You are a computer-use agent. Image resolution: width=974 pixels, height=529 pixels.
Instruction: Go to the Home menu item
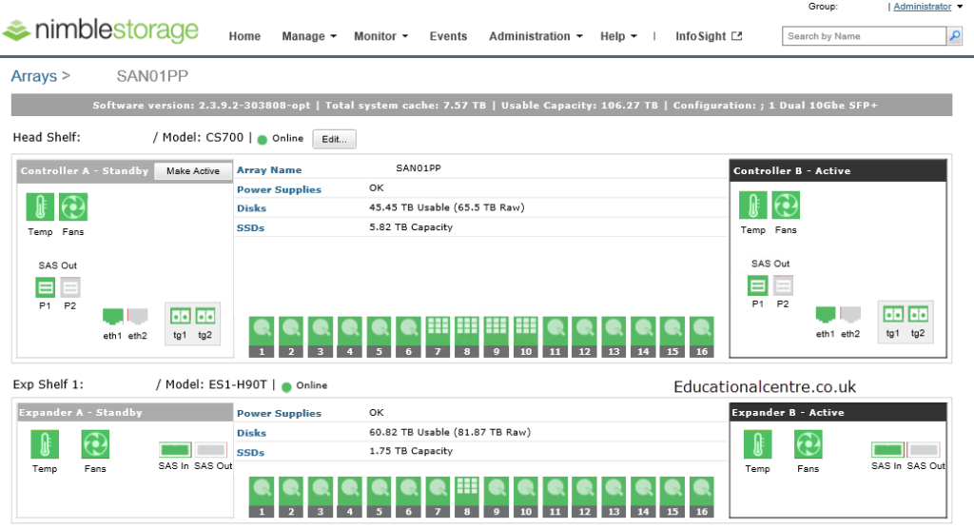(244, 36)
